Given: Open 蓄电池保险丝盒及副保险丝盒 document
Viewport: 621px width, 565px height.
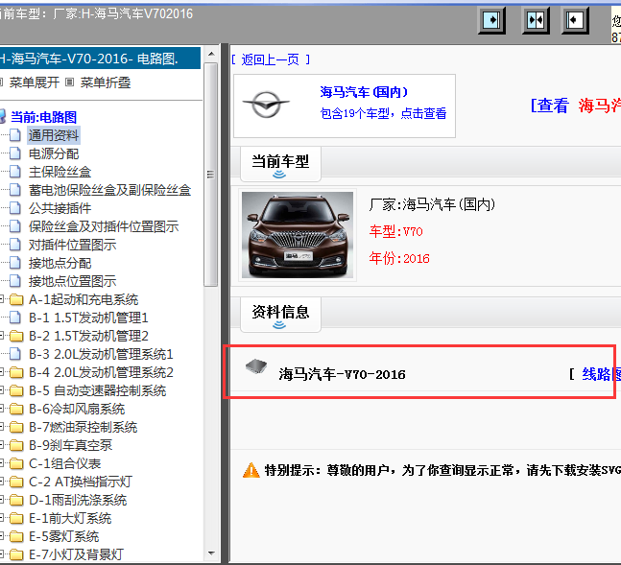Looking at the screenshot, I should pos(109,190).
